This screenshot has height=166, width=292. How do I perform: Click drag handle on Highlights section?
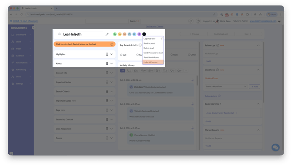[107, 54]
